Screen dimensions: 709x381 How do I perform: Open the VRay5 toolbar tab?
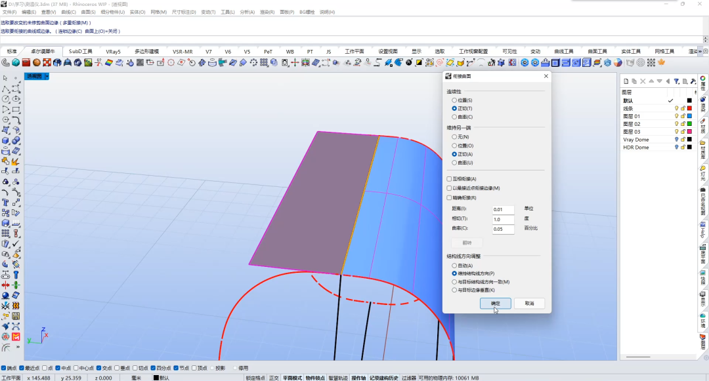click(x=113, y=51)
